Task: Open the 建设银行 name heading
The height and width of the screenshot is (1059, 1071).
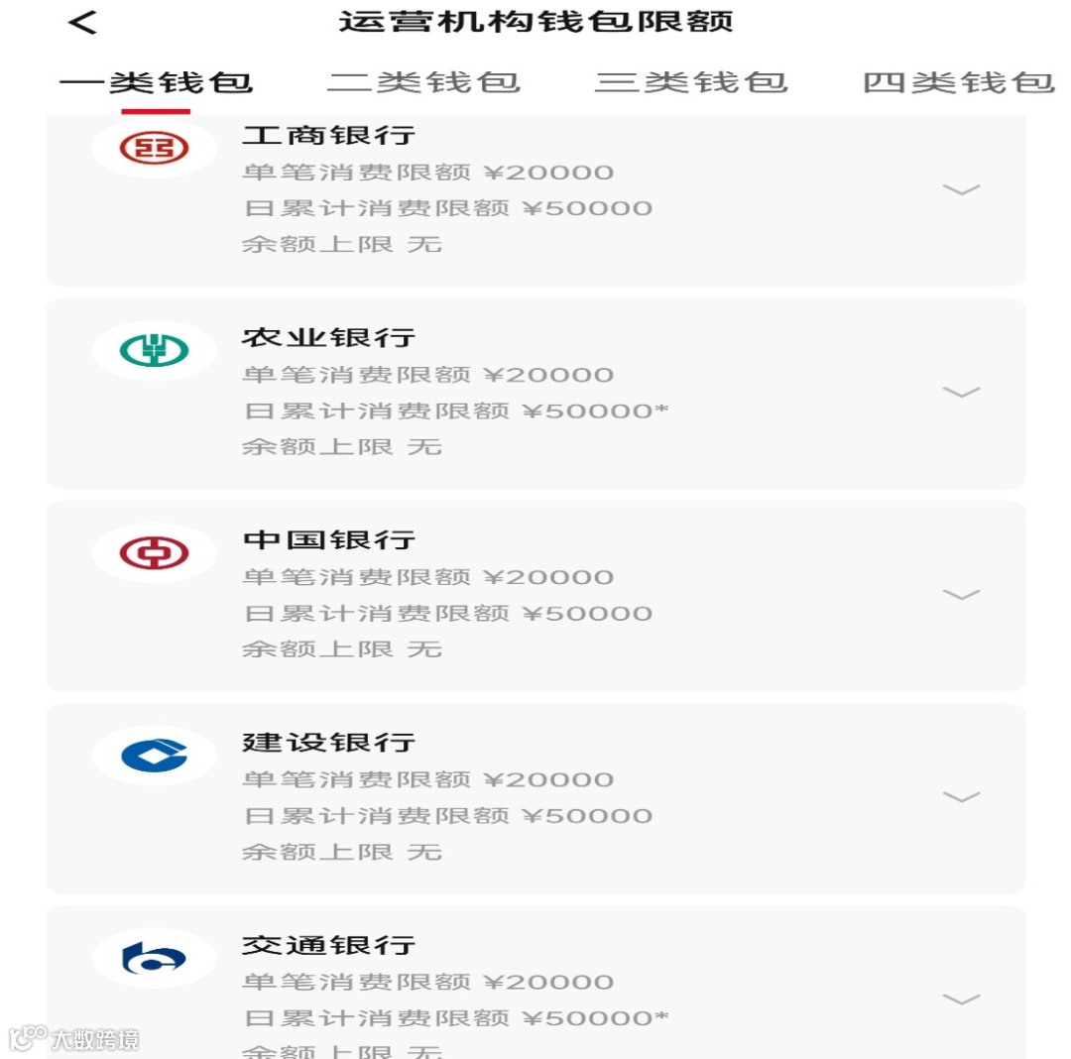Action: [329, 743]
